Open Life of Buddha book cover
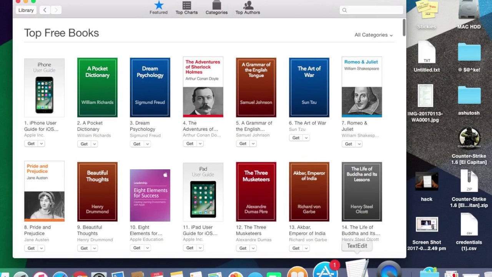The width and height of the screenshot is (492, 277). click(362, 192)
